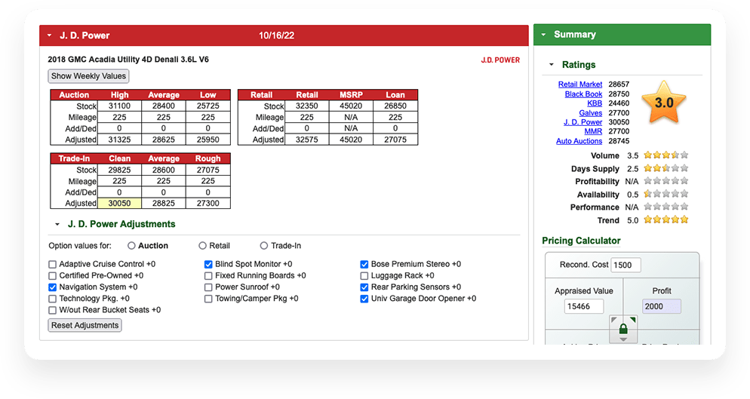Image resolution: width=750 pixels, height=399 pixels.
Task: Click the Days Supply star rating
Action: (x=665, y=168)
